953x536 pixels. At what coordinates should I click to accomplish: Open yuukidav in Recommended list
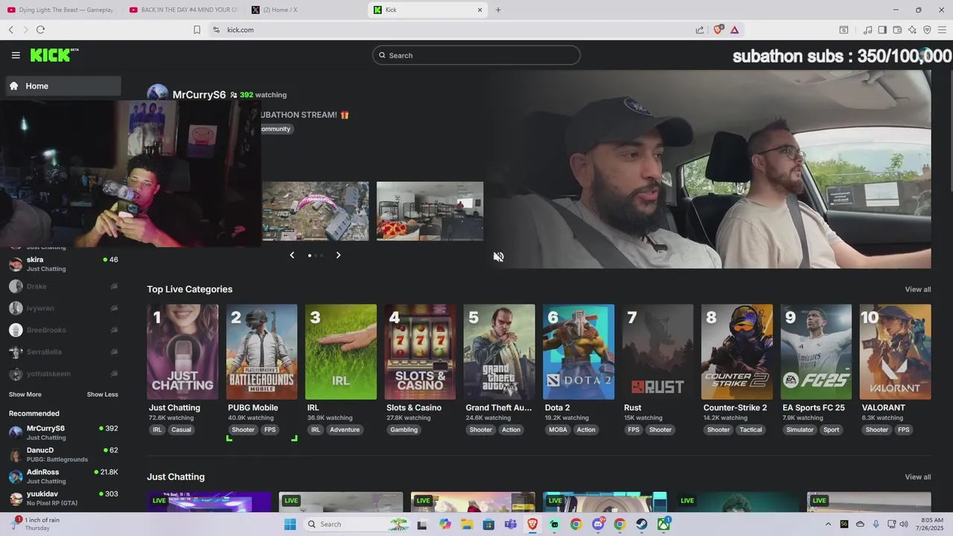point(63,498)
